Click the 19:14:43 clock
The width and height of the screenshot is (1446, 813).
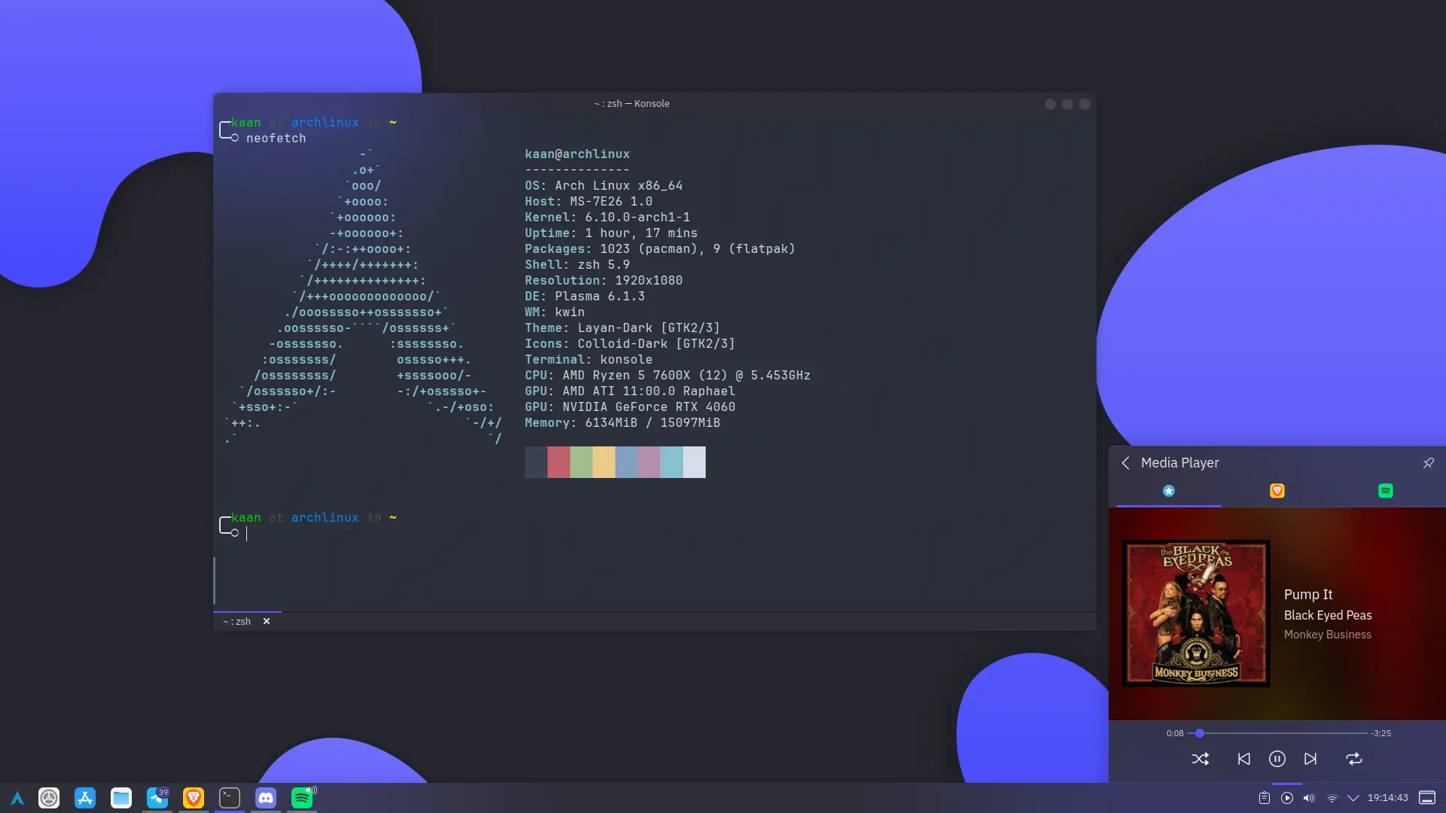(x=1387, y=798)
